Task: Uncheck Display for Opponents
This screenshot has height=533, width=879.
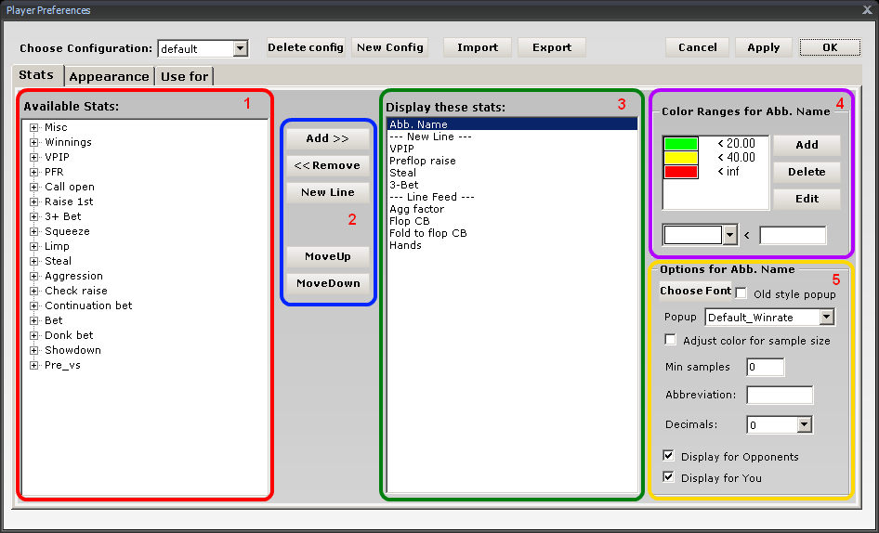Action: [668, 456]
